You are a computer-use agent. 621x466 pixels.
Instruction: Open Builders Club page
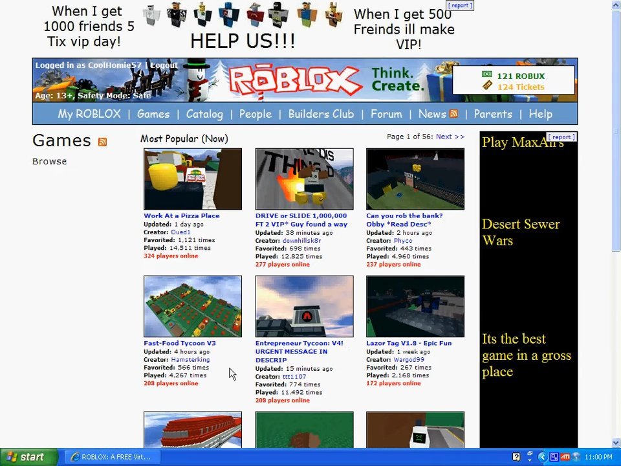coord(321,114)
